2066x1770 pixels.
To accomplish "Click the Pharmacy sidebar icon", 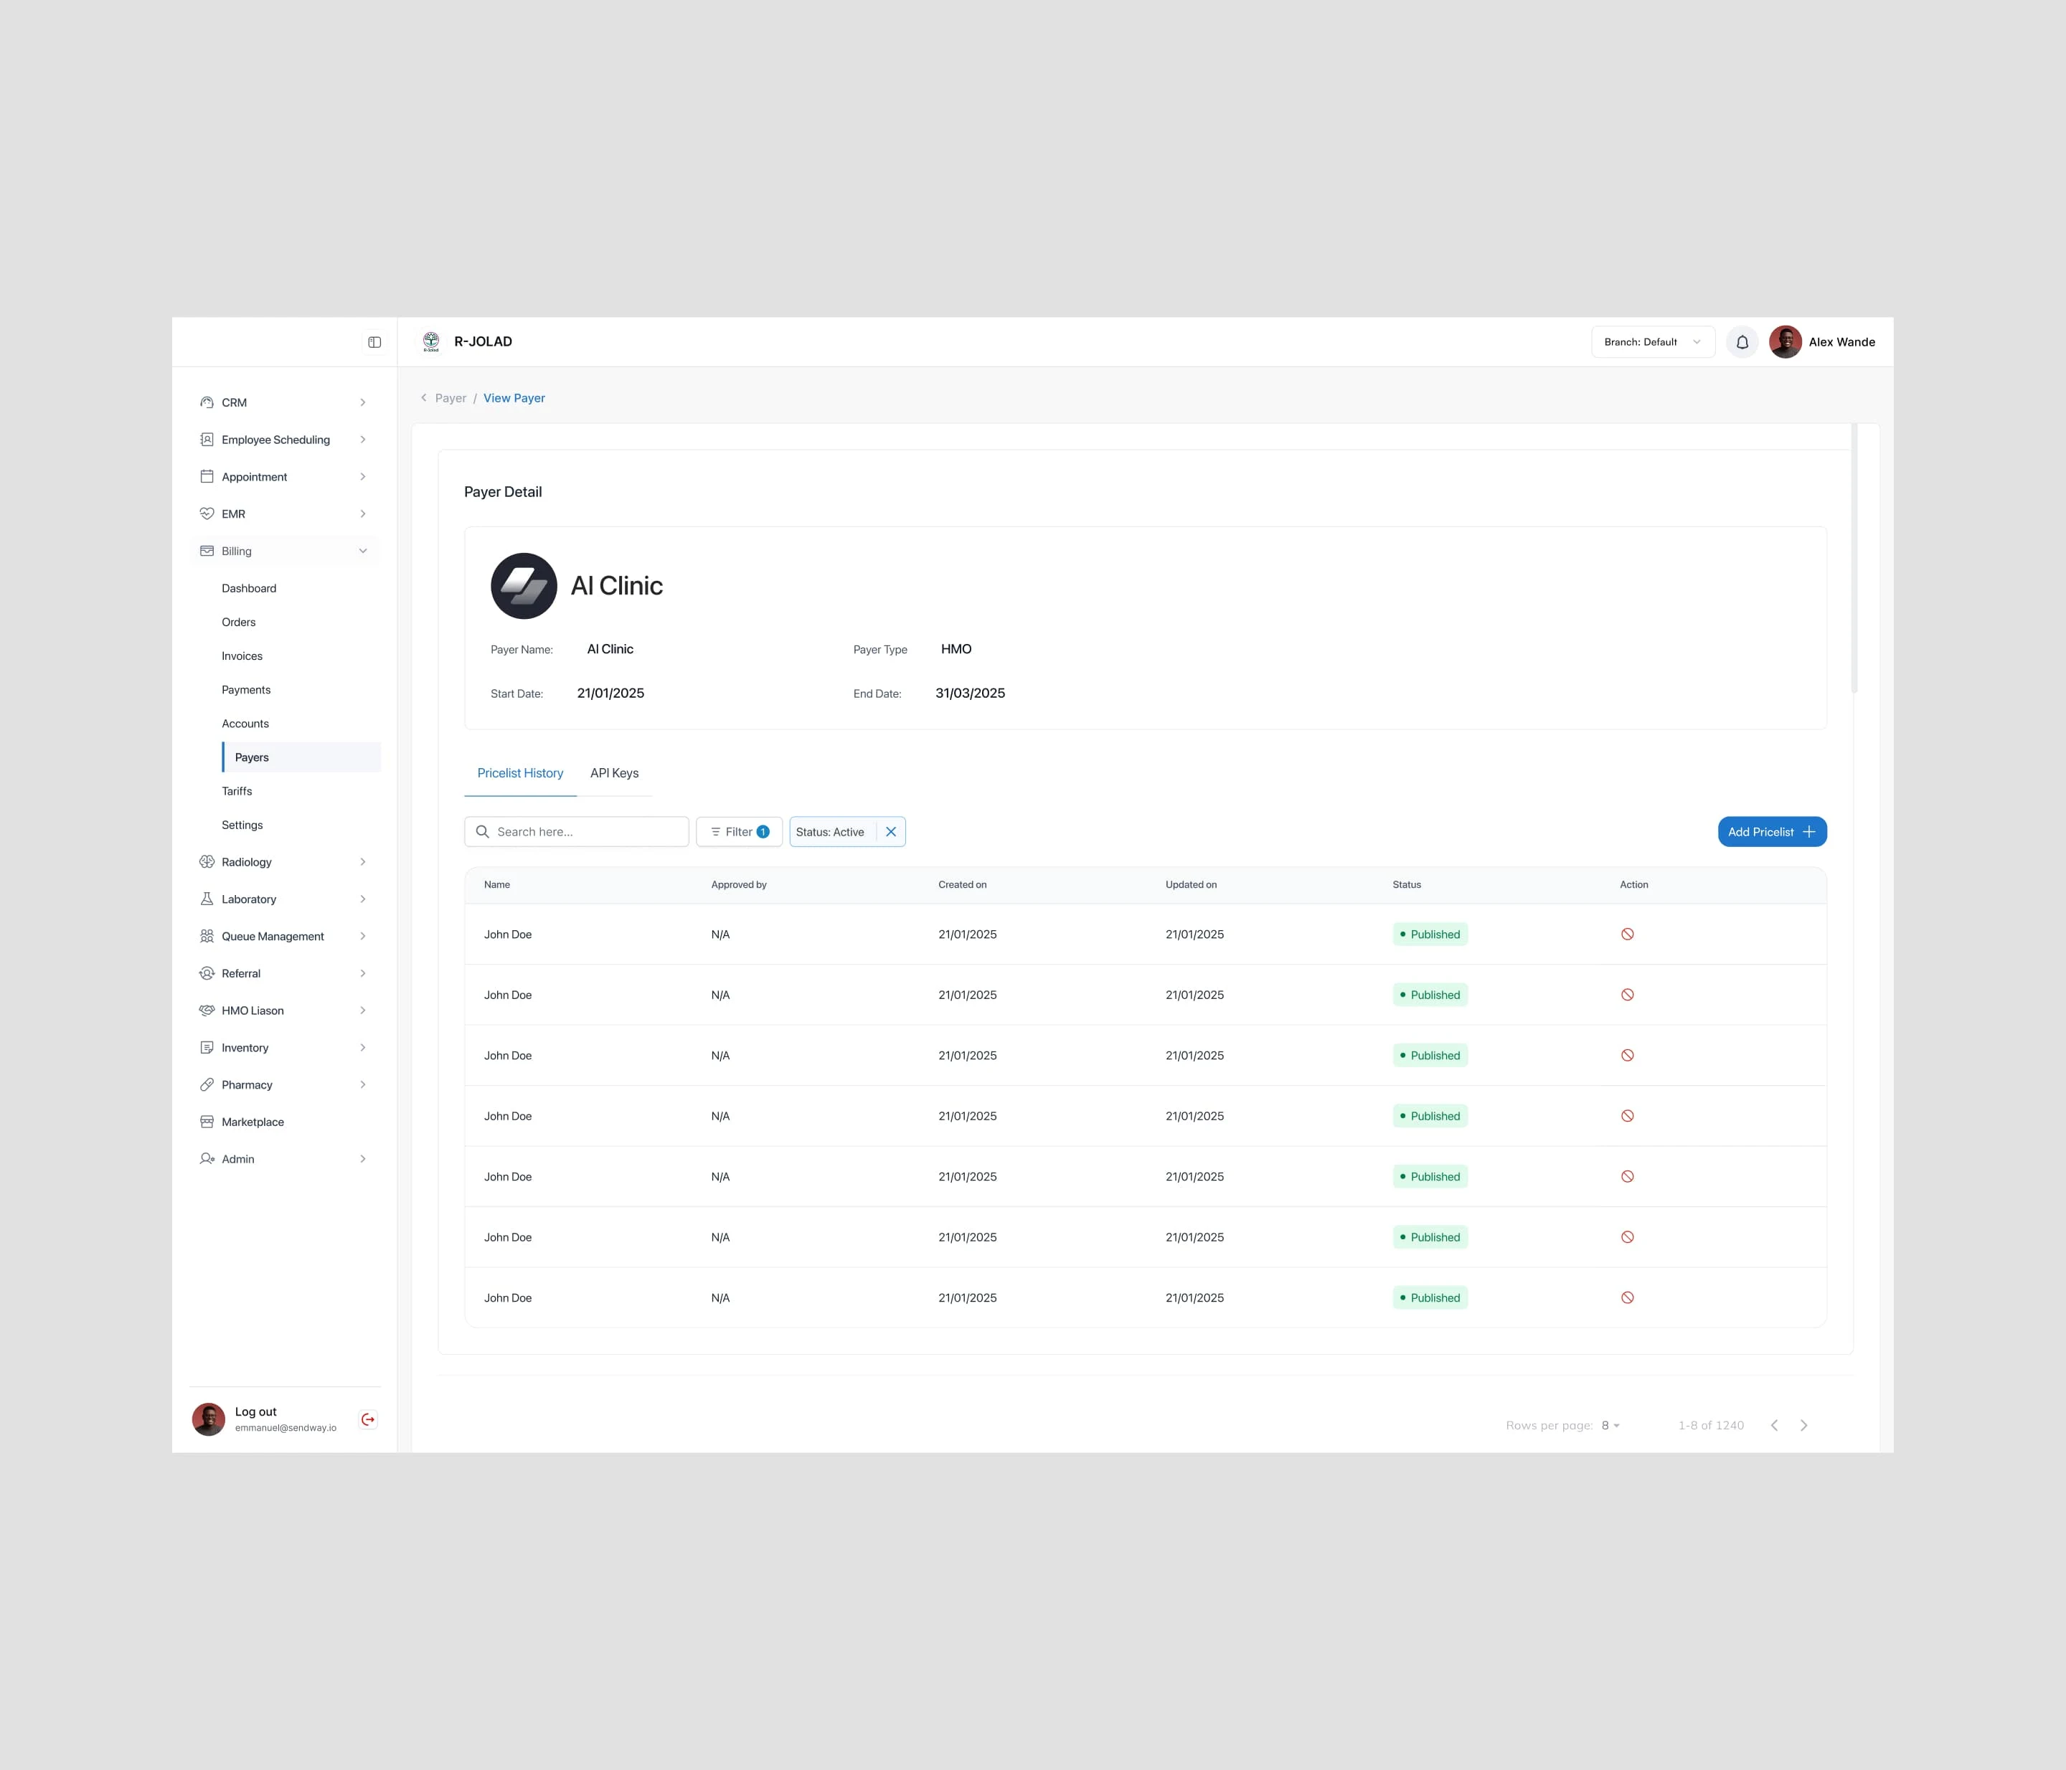I will pyautogui.click(x=206, y=1084).
